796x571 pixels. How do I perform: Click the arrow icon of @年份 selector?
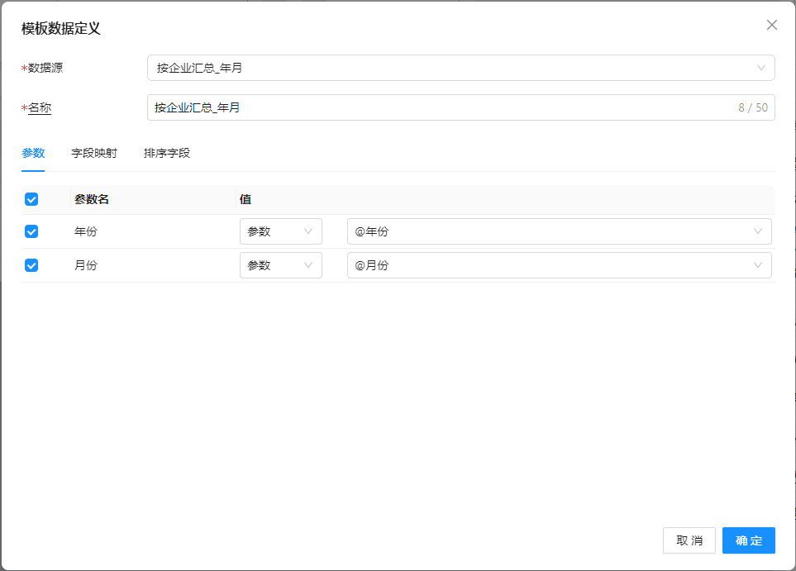pyautogui.click(x=757, y=231)
